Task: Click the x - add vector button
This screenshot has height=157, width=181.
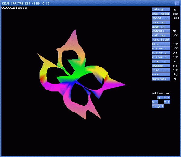Action: (154, 102)
